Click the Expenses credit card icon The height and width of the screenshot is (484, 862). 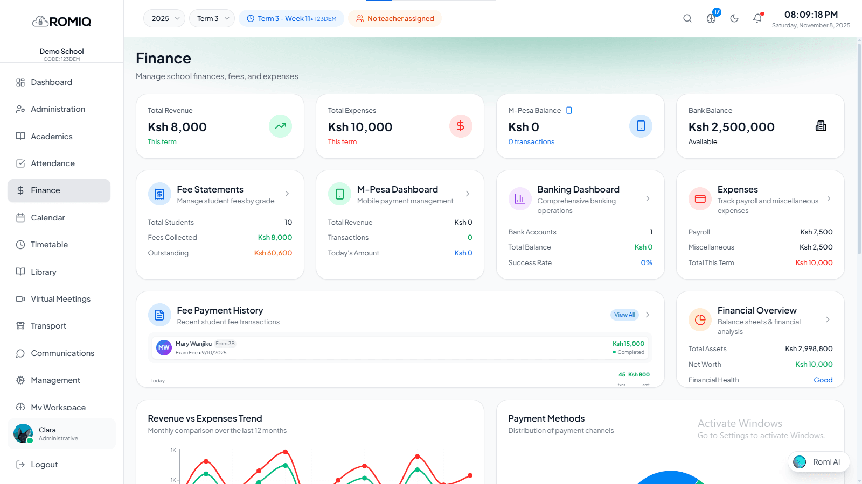click(700, 199)
